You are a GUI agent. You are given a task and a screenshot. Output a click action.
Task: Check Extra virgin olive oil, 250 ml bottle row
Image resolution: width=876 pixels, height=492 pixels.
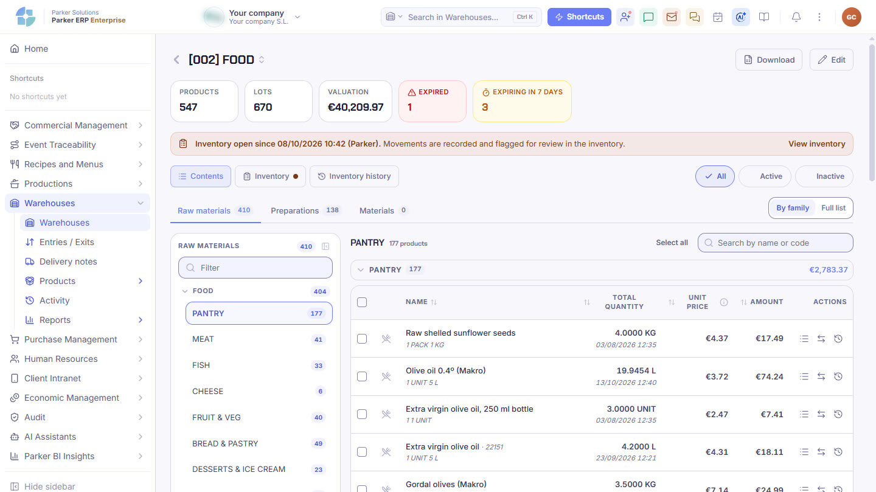tap(362, 414)
